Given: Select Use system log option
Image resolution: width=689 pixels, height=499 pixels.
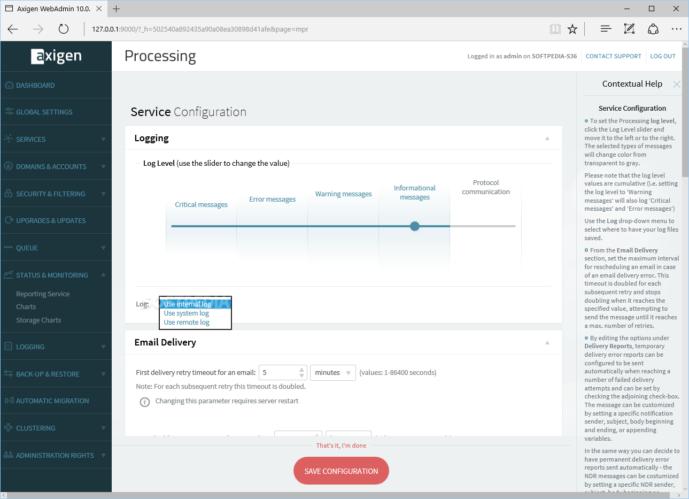Looking at the screenshot, I should [x=195, y=313].
